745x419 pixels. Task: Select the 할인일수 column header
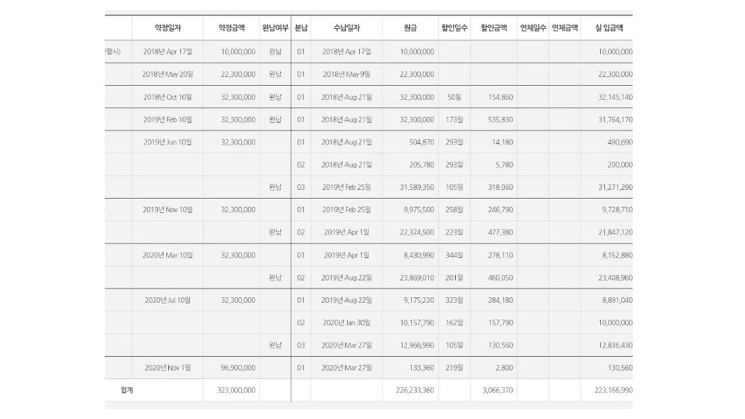tap(454, 27)
